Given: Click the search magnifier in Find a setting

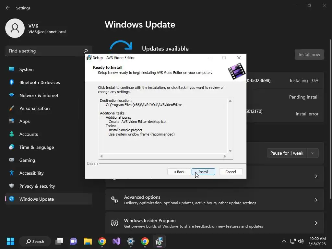Looking at the screenshot, I should (x=86, y=51).
